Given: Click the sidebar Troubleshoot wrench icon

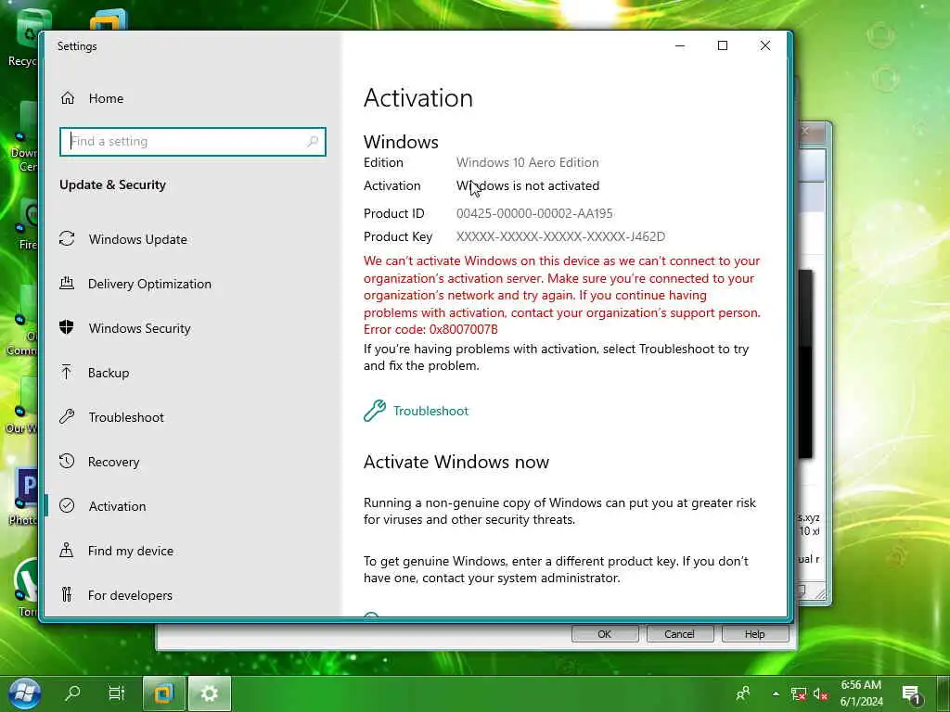Looking at the screenshot, I should [x=67, y=416].
